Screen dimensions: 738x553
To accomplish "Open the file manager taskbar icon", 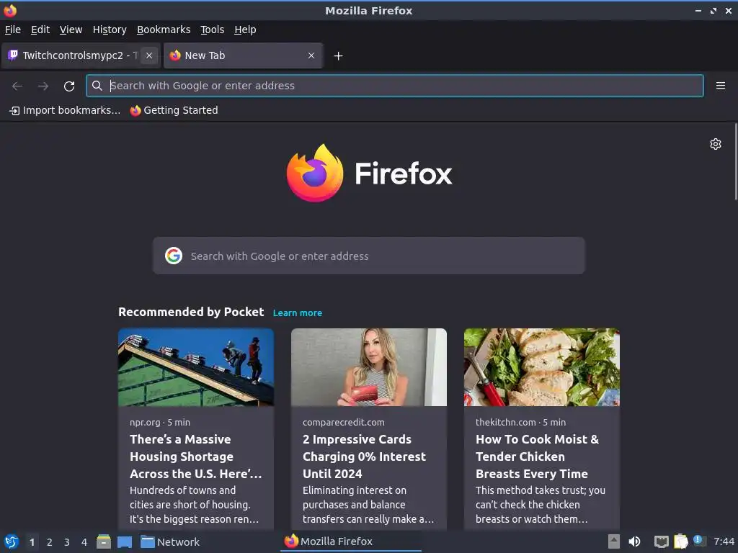I will [x=104, y=541].
